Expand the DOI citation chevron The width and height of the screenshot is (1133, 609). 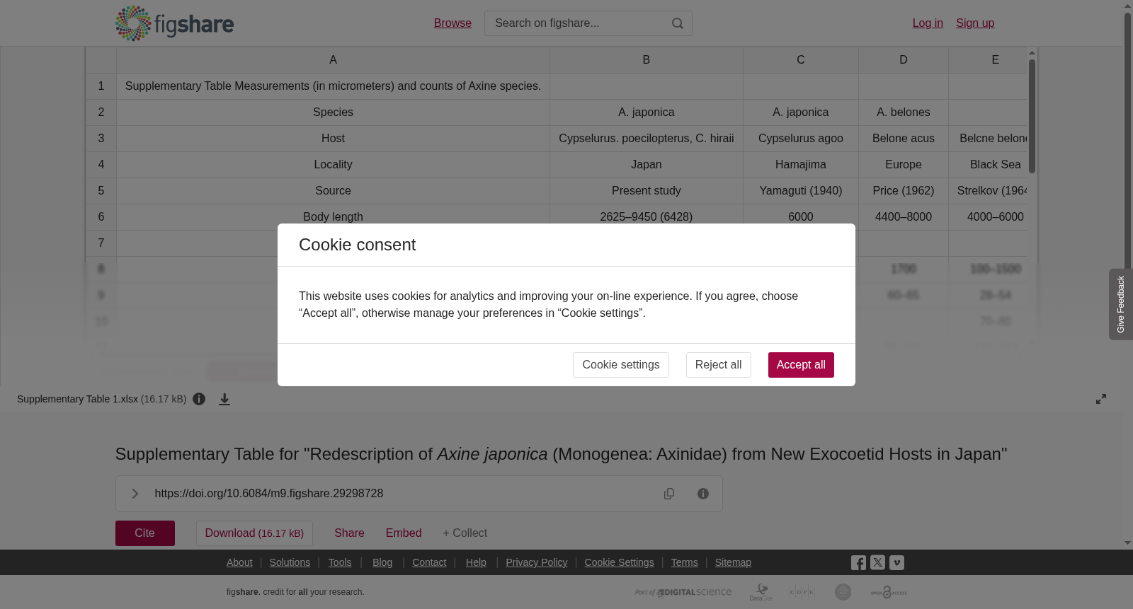click(x=135, y=494)
